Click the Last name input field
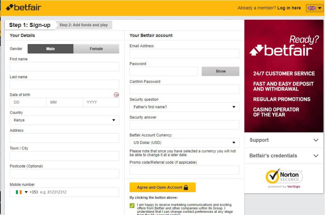 point(64,85)
